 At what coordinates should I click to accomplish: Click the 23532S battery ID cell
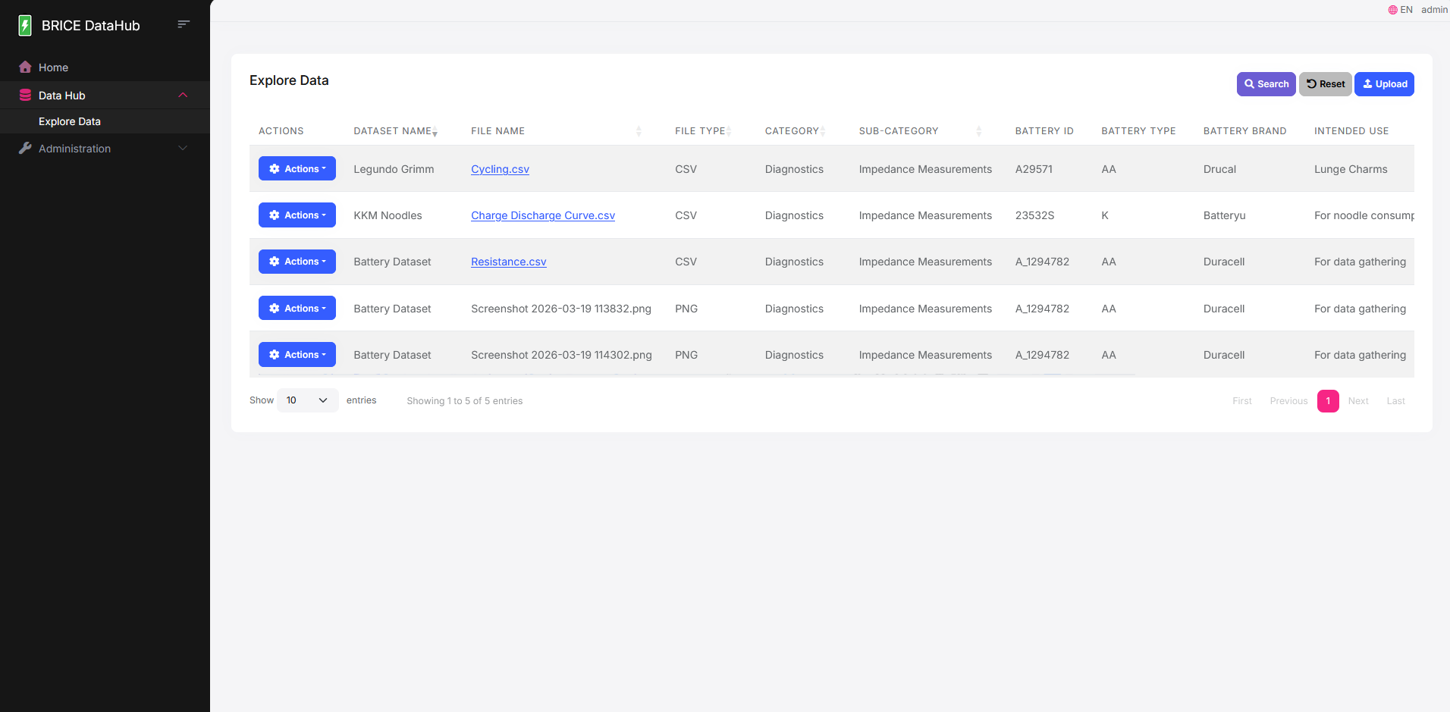1034,215
